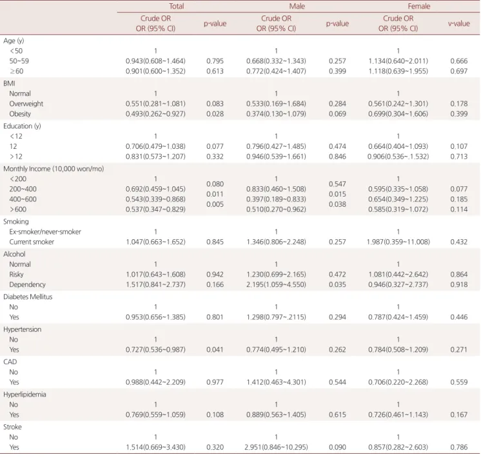Click the Stroke section label
Viewport: 481px width, 457px height.
click(x=12, y=427)
